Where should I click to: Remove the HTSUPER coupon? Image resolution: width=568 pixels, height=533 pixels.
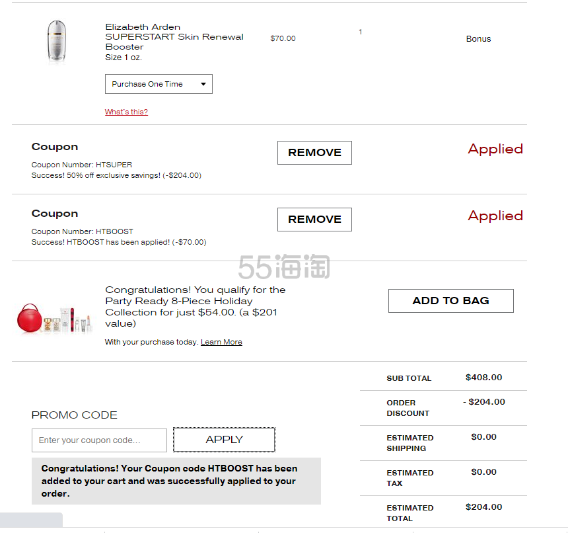click(314, 153)
